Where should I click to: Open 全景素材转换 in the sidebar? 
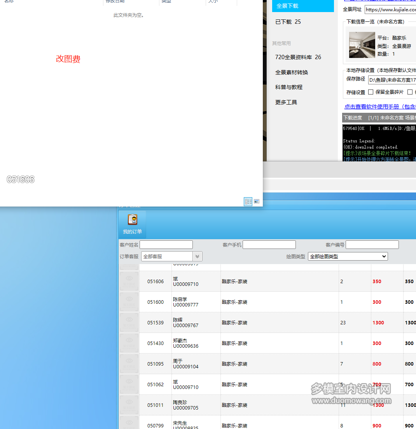(292, 72)
